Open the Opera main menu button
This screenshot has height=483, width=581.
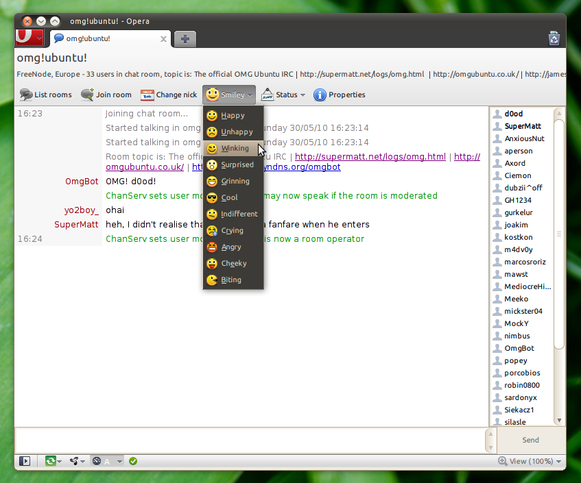click(29, 38)
